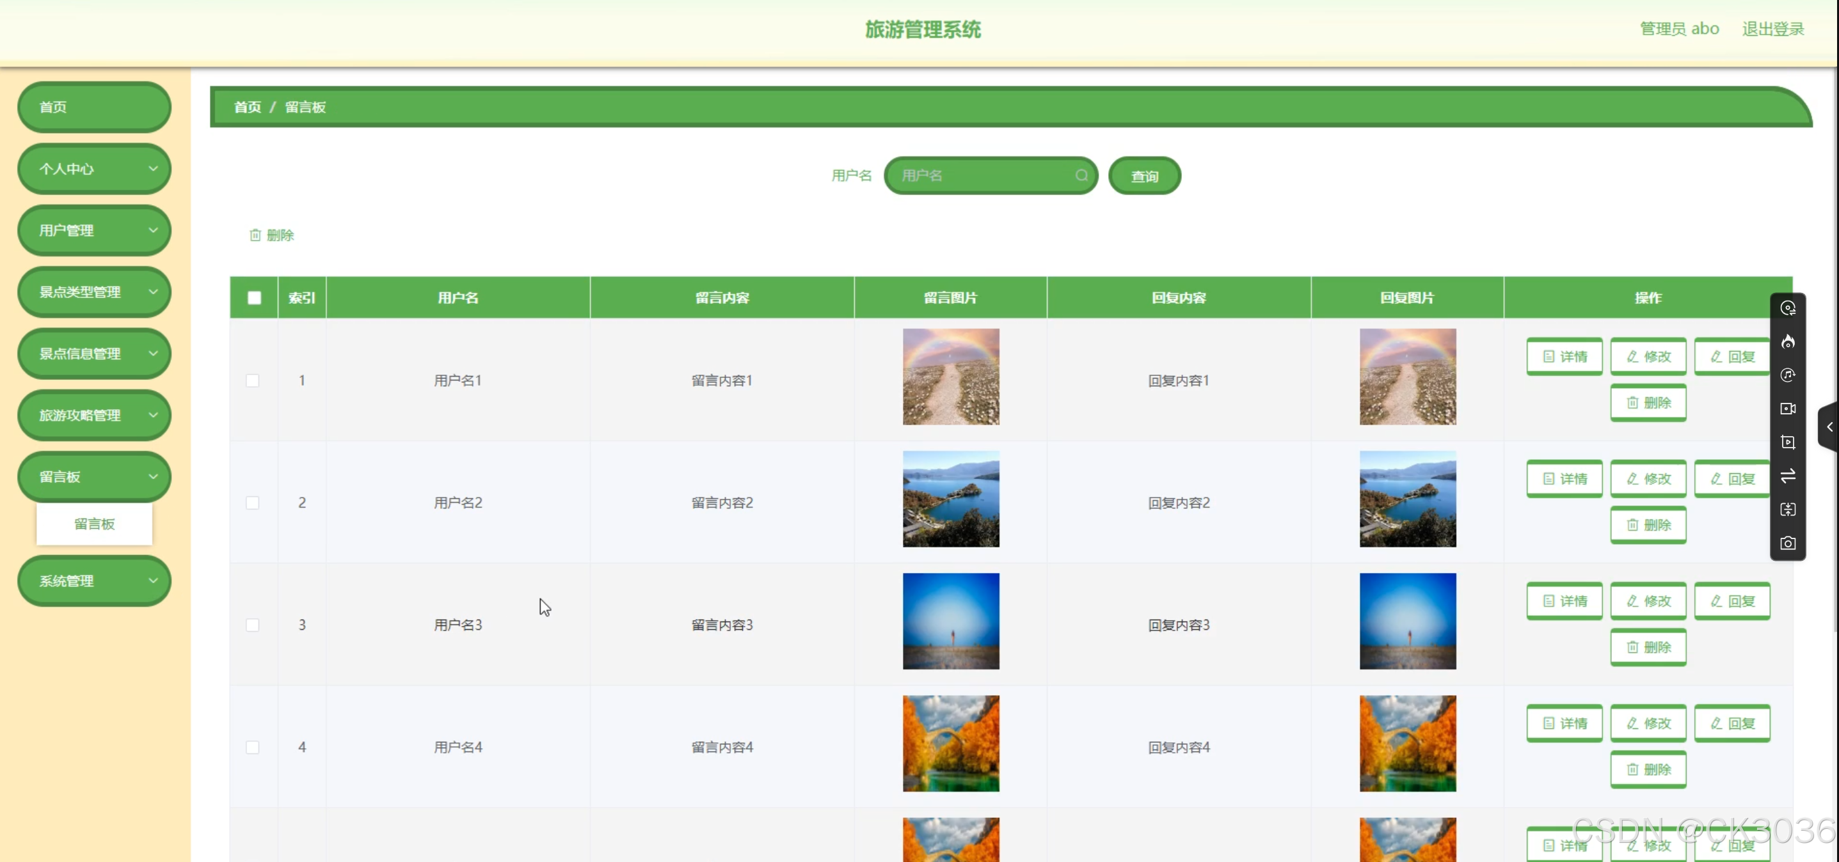Click the compress icon in side toolbar

tap(1788, 510)
